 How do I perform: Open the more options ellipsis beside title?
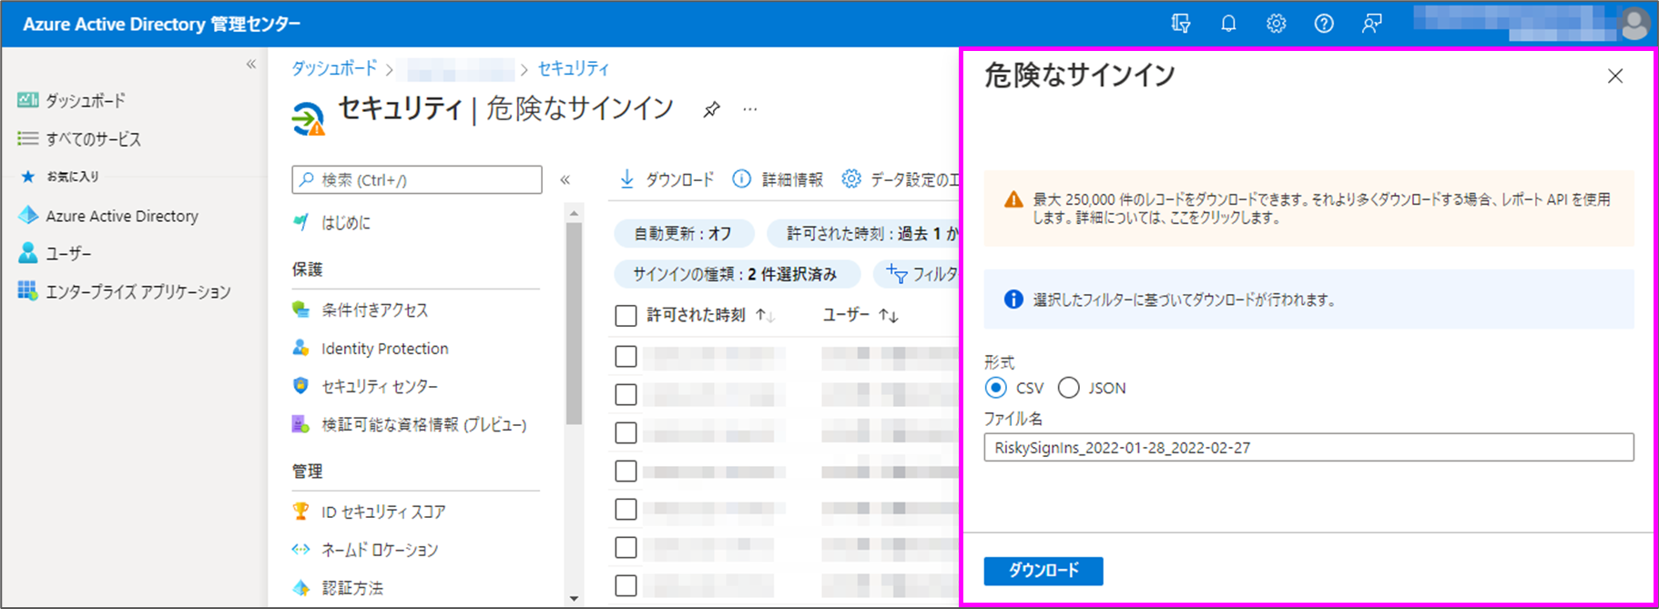(749, 109)
